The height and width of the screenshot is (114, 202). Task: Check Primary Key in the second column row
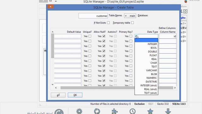(131, 41)
